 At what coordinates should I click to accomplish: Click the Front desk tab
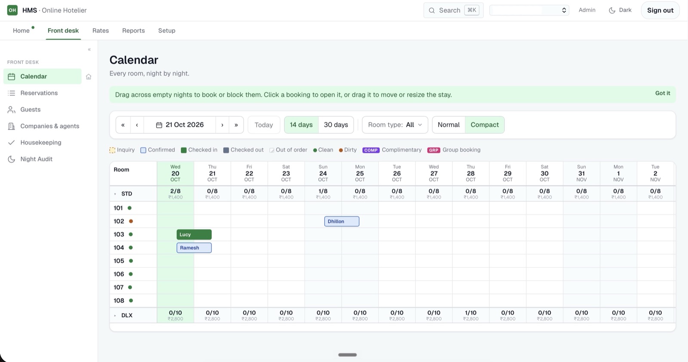[x=63, y=31]
